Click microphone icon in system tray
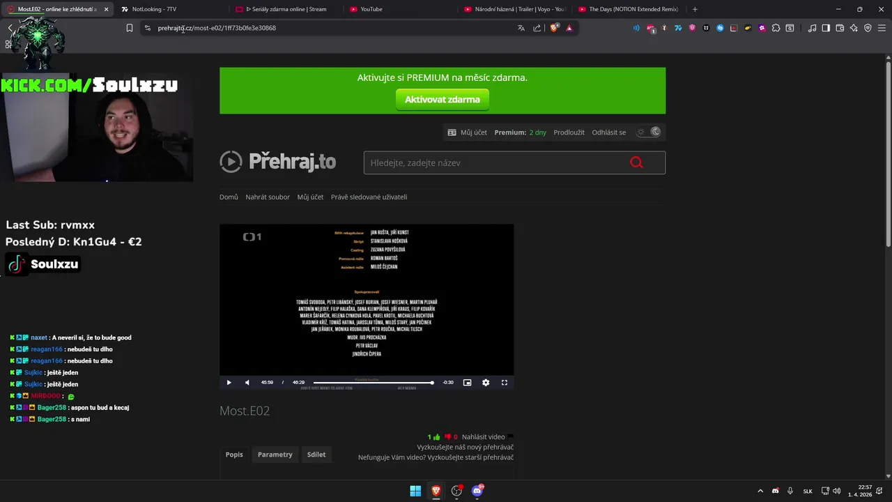 790,491
